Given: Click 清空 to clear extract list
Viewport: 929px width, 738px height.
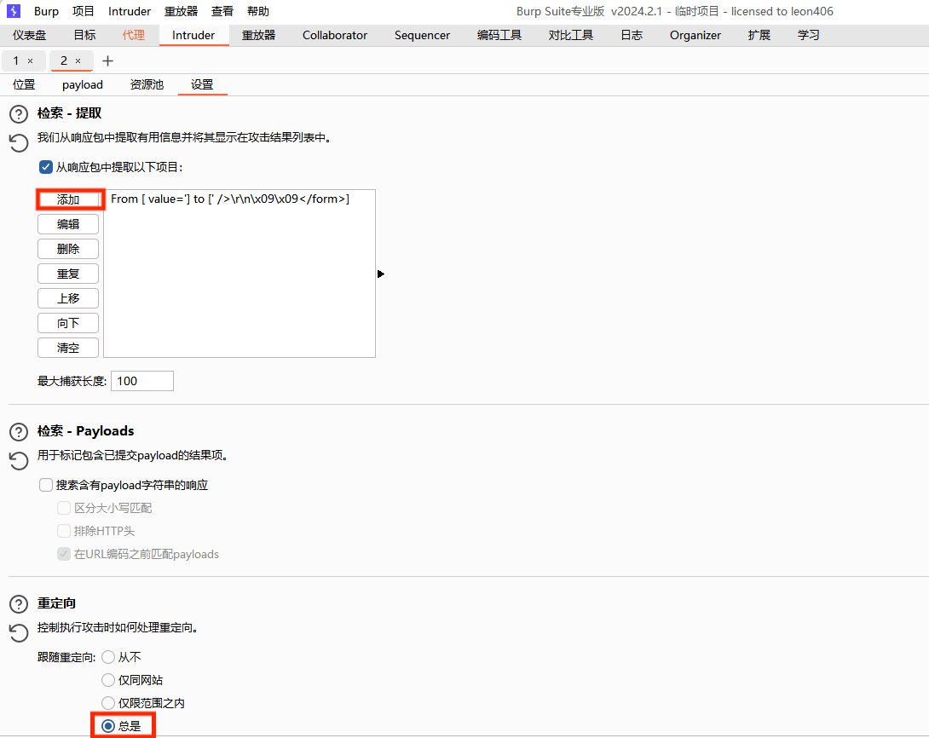Looking at the screenshot, I should [x=68, y=348].
